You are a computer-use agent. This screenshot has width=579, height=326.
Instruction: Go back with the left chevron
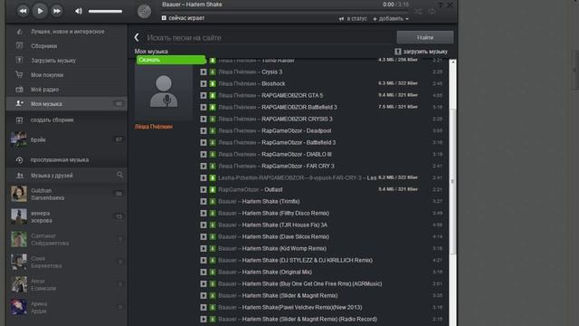coord(137,37)
